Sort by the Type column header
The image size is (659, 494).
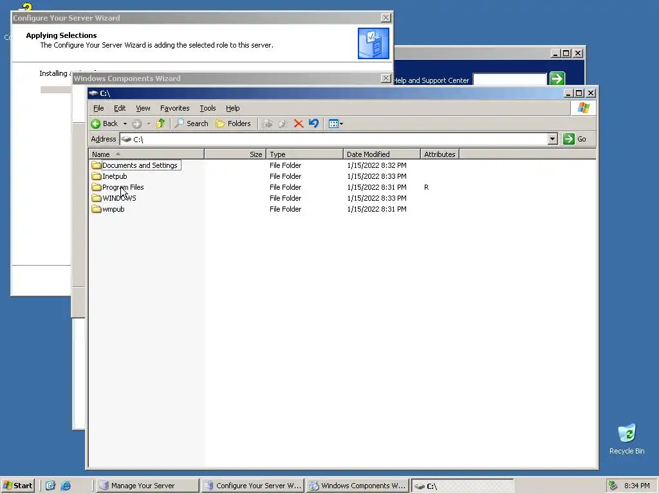(x=304, y=154)
